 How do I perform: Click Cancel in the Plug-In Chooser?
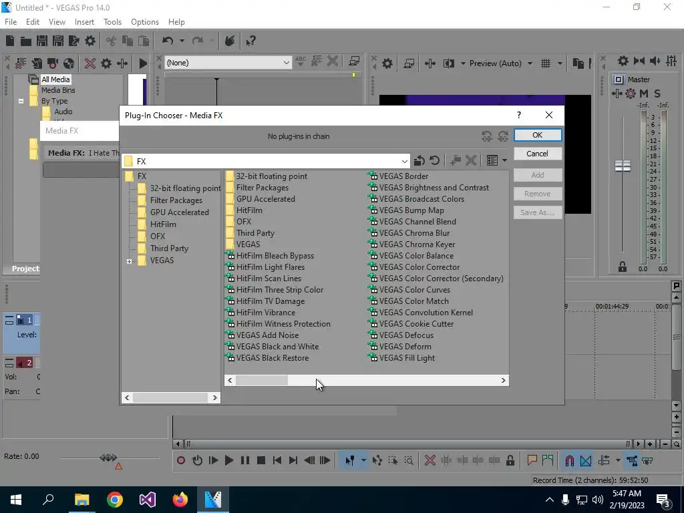538,154
